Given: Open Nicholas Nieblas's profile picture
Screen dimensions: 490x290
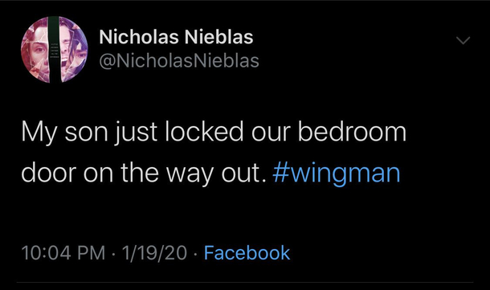Looking at the screenshot, I should (55, 49).
